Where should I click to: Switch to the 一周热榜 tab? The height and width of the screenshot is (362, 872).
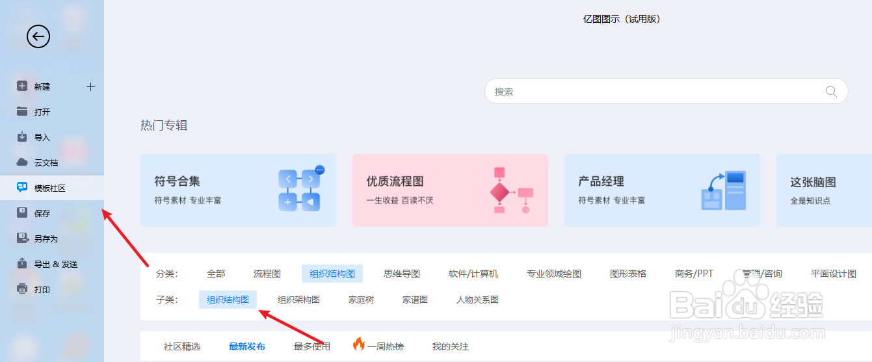[386, 346]
